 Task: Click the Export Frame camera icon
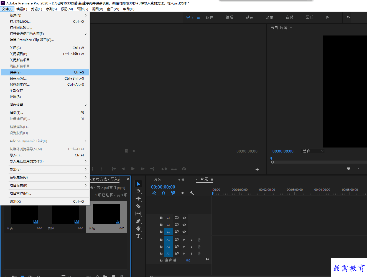[x=184, y=169]
